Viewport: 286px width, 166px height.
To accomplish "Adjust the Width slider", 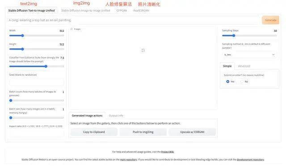I will coord(37,36).
